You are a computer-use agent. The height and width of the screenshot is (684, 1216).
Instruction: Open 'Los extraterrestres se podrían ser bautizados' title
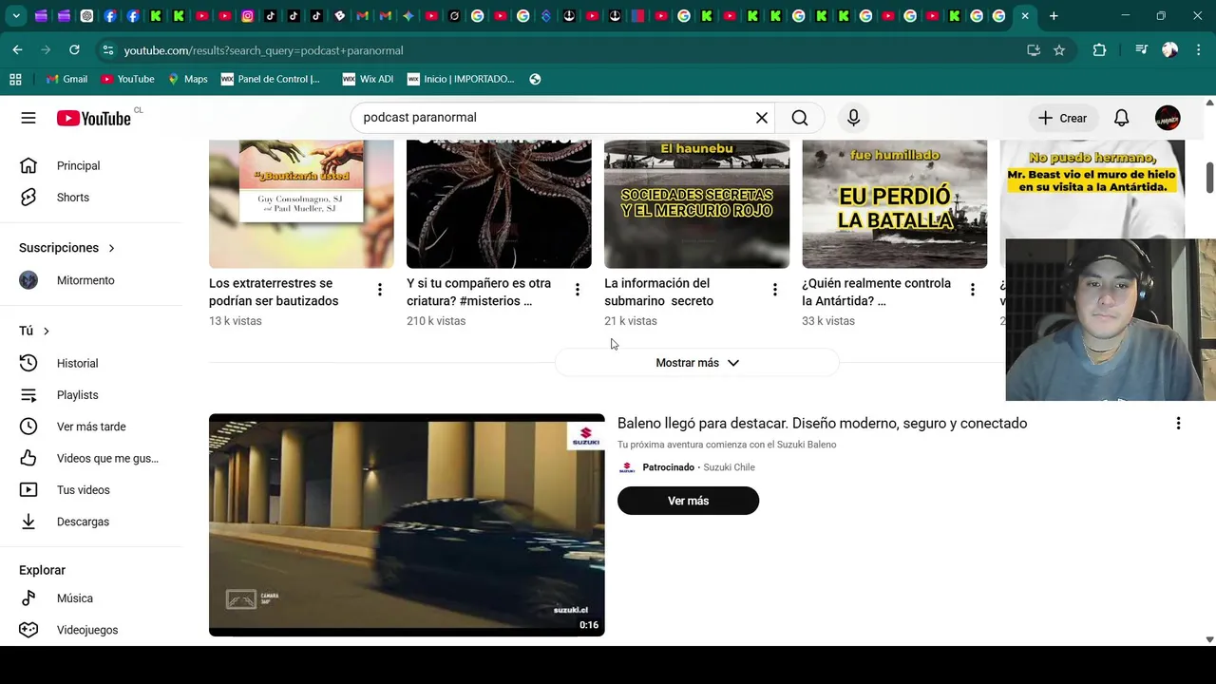click(x=274, y=292)
